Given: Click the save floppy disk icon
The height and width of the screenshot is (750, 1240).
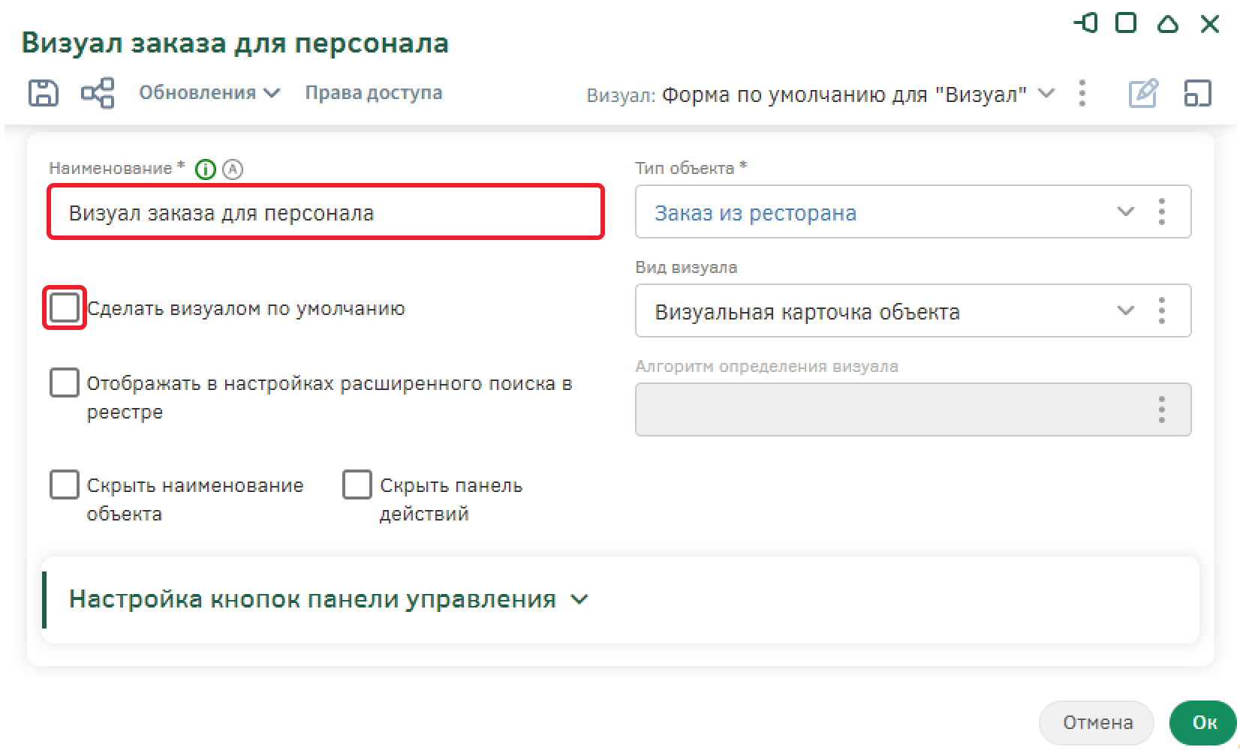Looking at the screenshot, I should coord(43,93).
